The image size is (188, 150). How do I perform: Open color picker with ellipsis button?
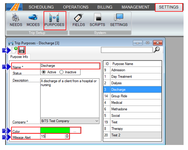coord(75,130)
